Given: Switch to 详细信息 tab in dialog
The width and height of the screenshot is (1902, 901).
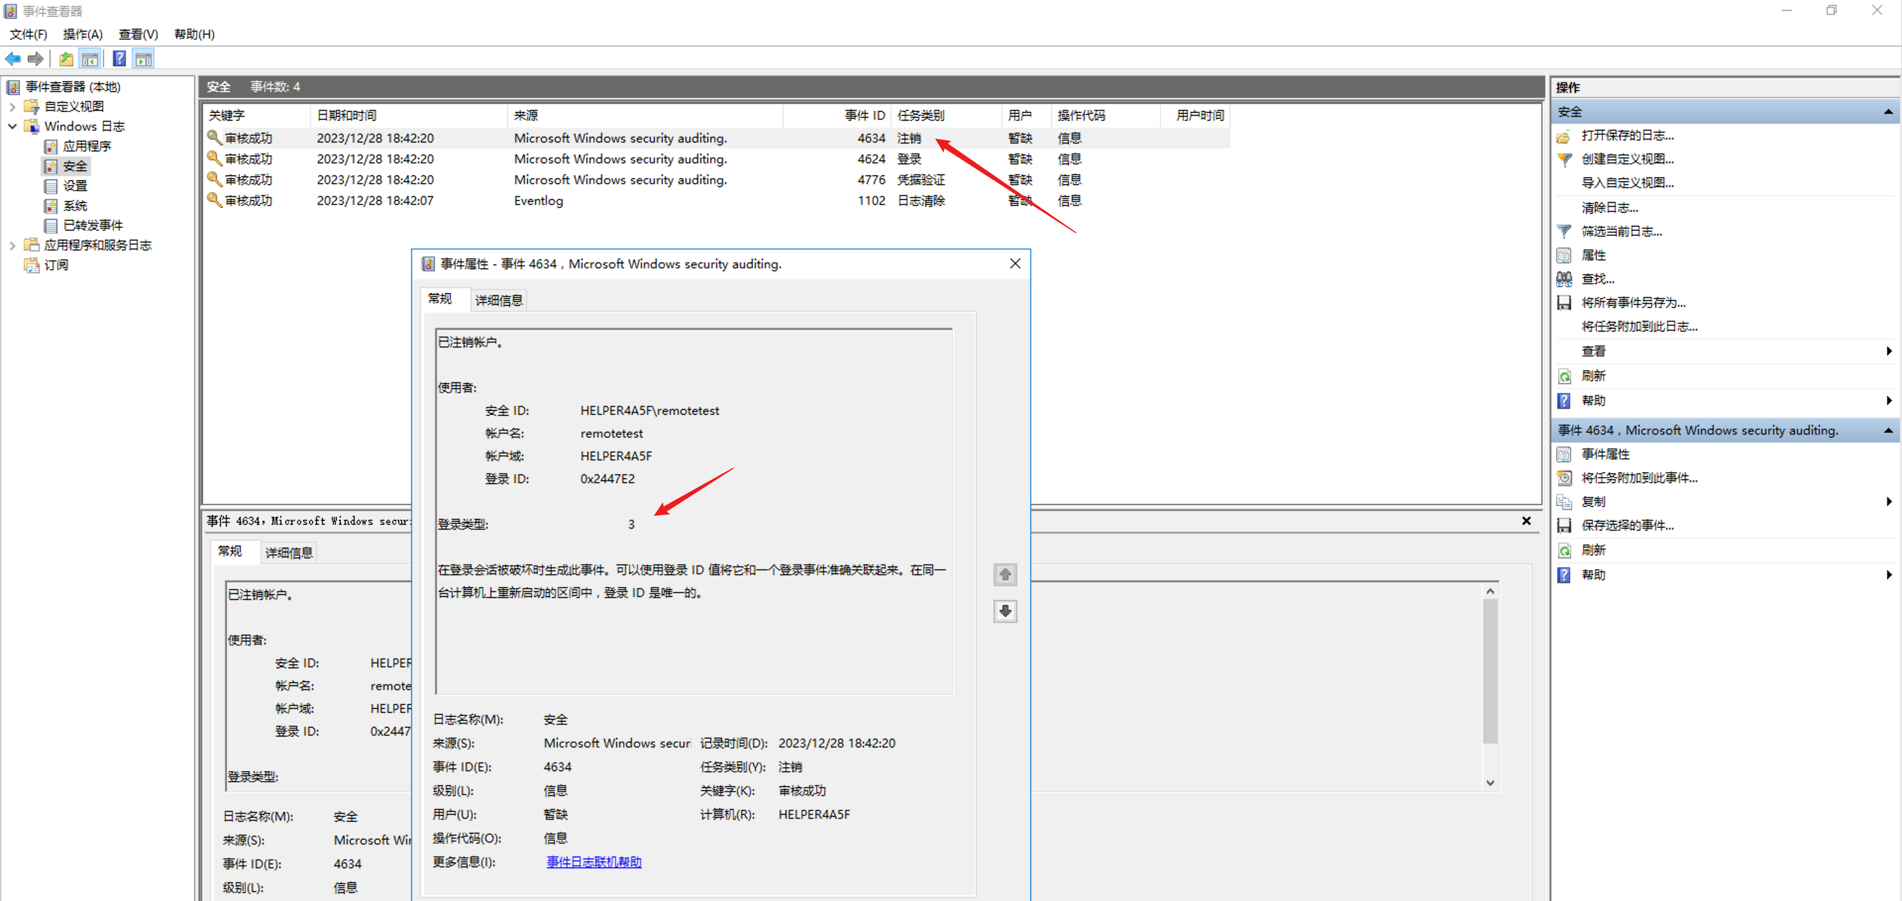Looking at the screenshot, I should (x=498, y=300).
